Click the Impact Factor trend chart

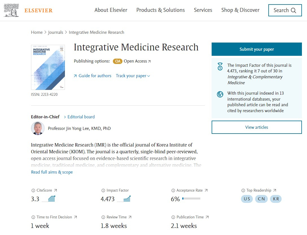point(124,199)
